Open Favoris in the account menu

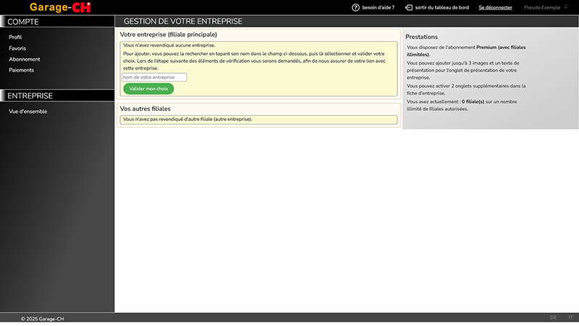point(17,48)
